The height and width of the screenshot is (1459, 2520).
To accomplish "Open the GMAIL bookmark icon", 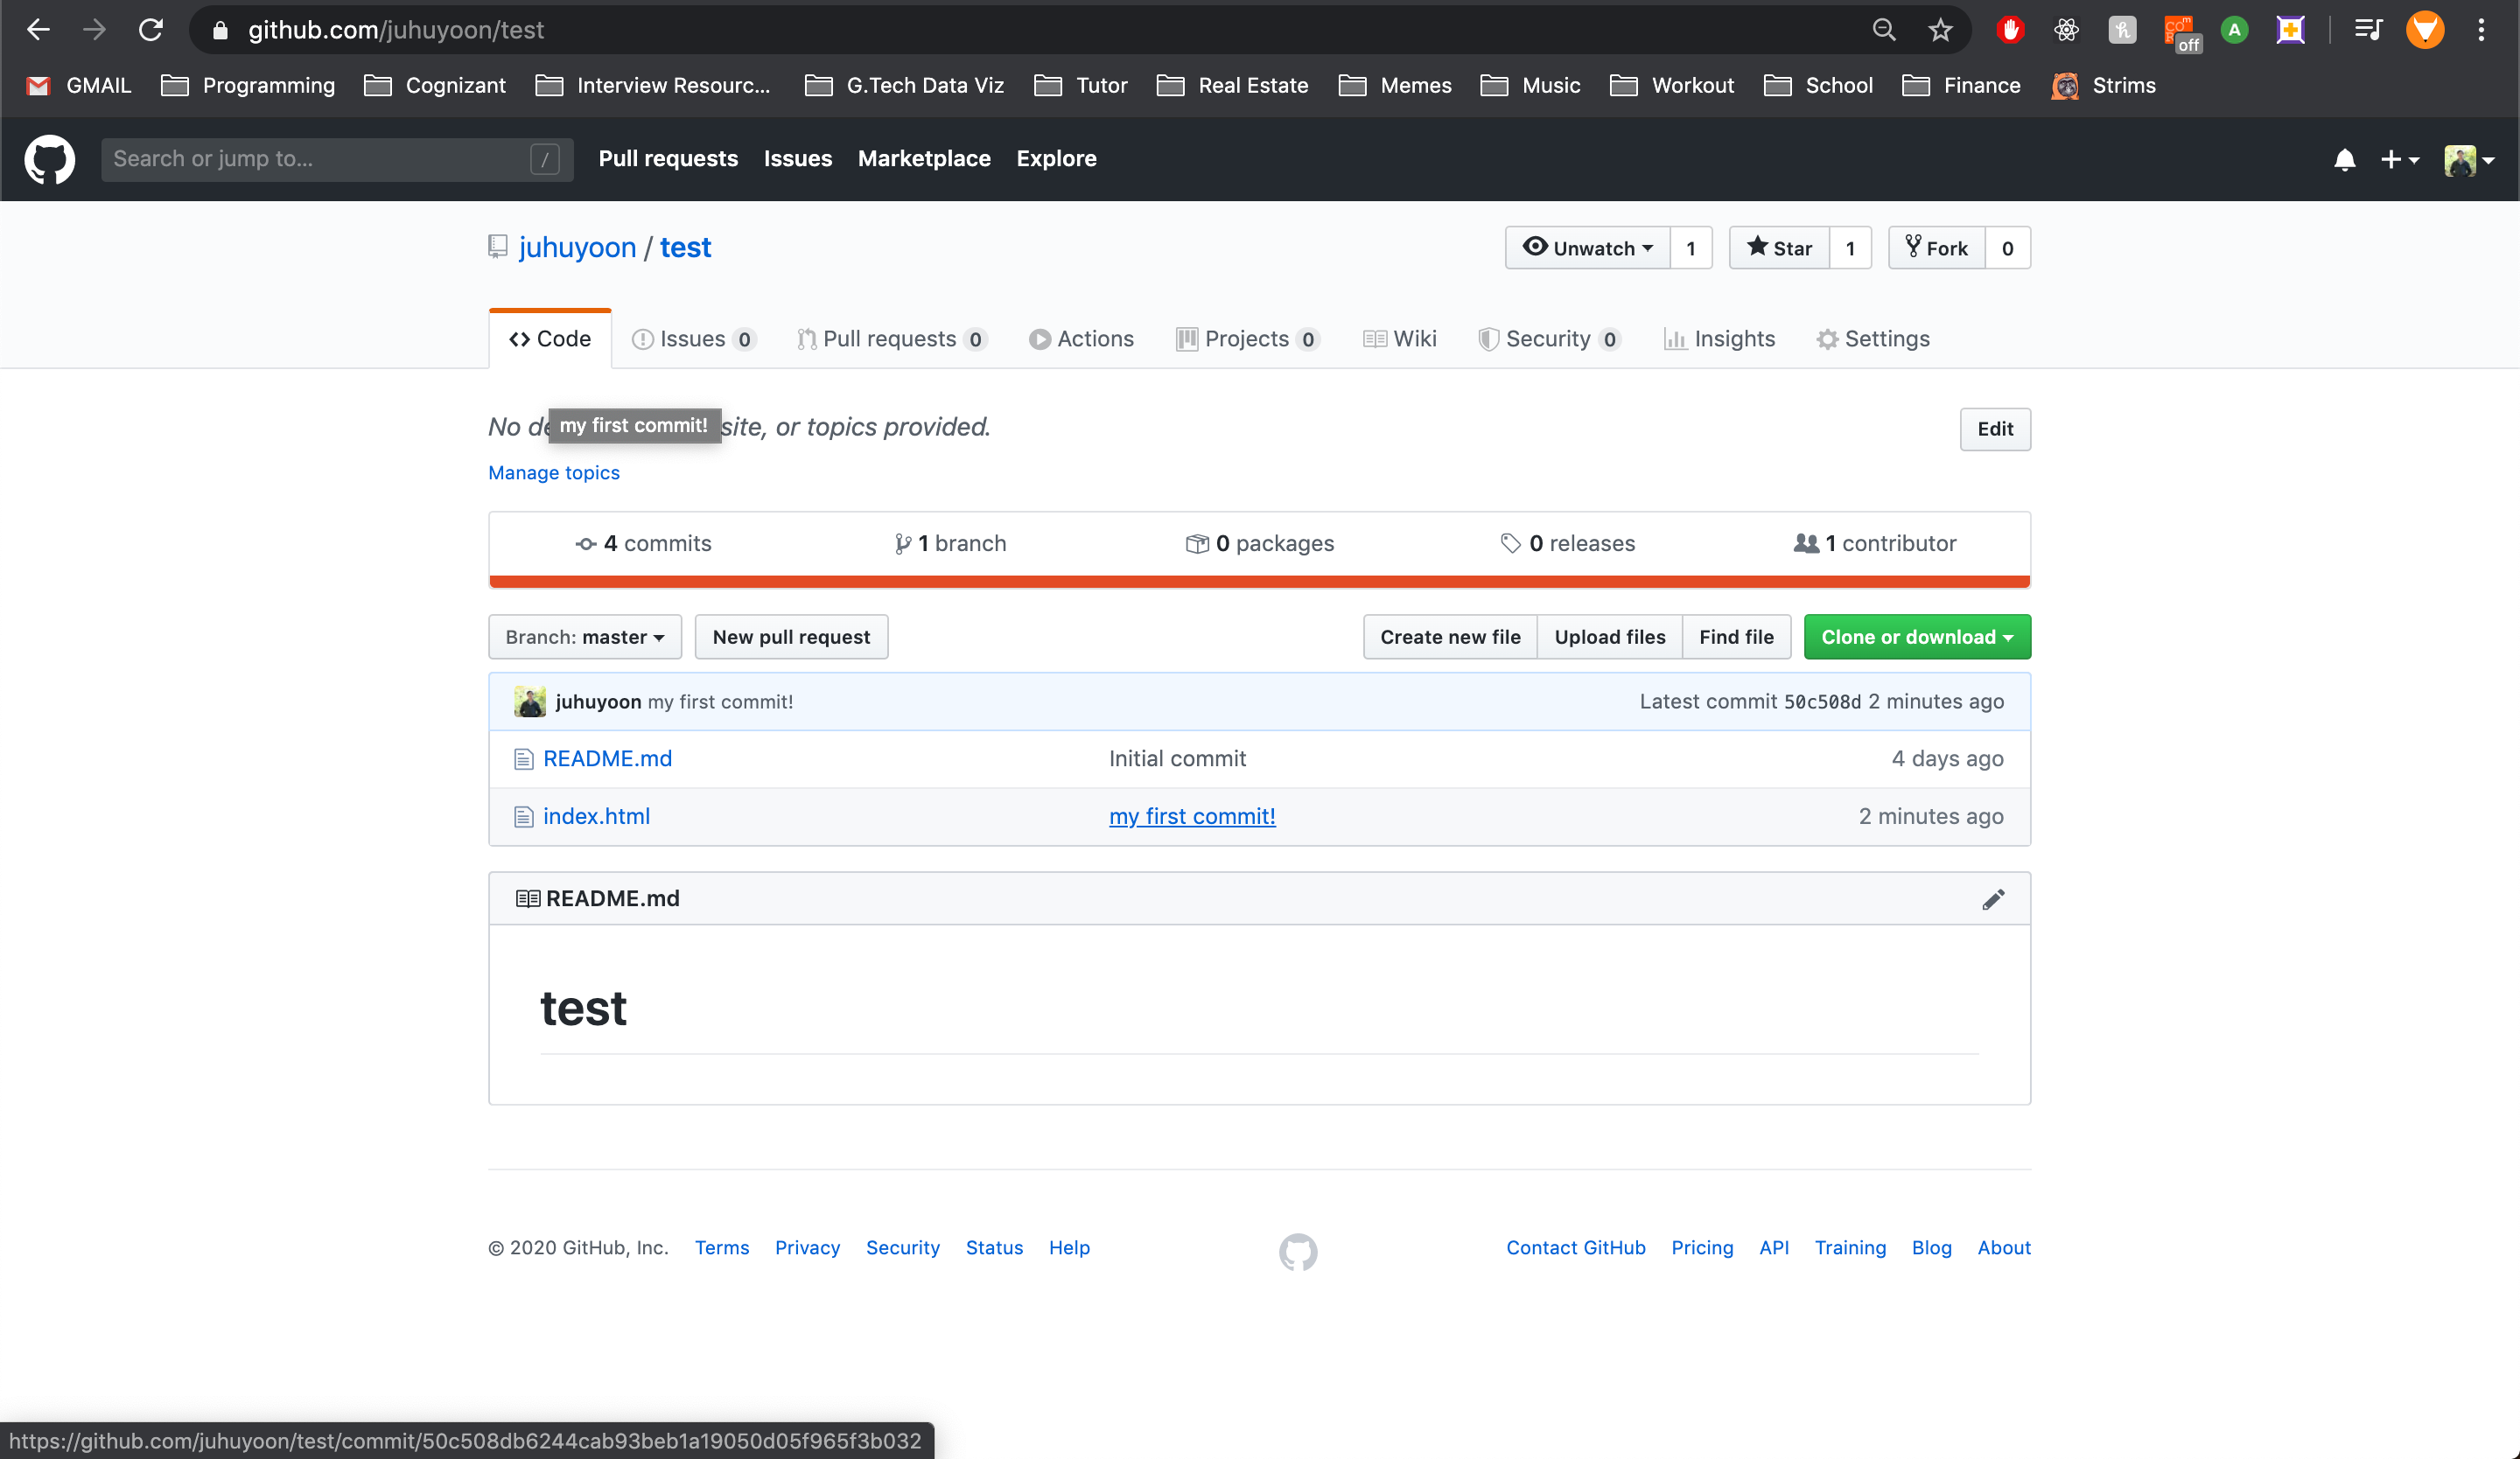I will 36,85.
